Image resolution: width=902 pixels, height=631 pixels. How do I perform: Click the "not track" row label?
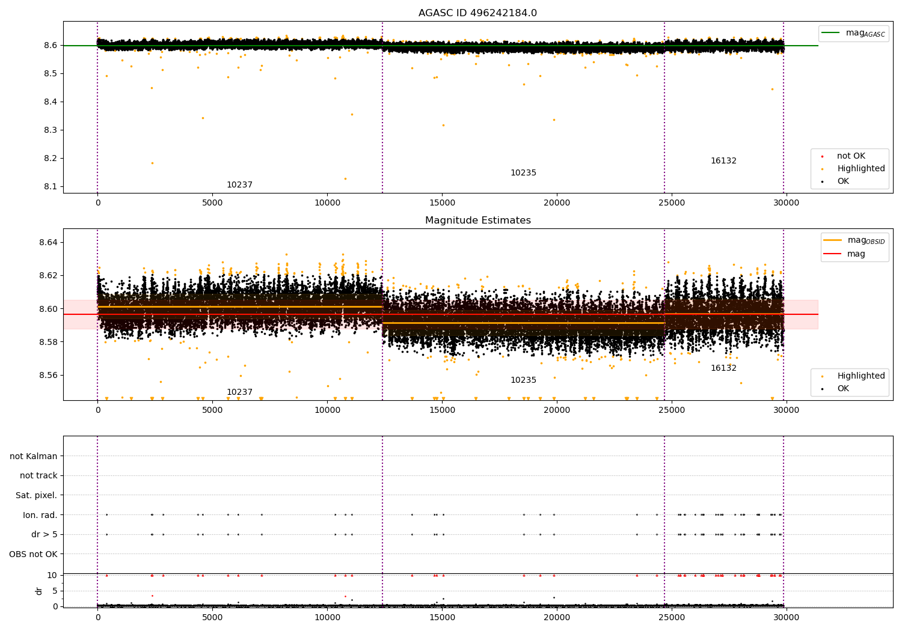(38, 476)
